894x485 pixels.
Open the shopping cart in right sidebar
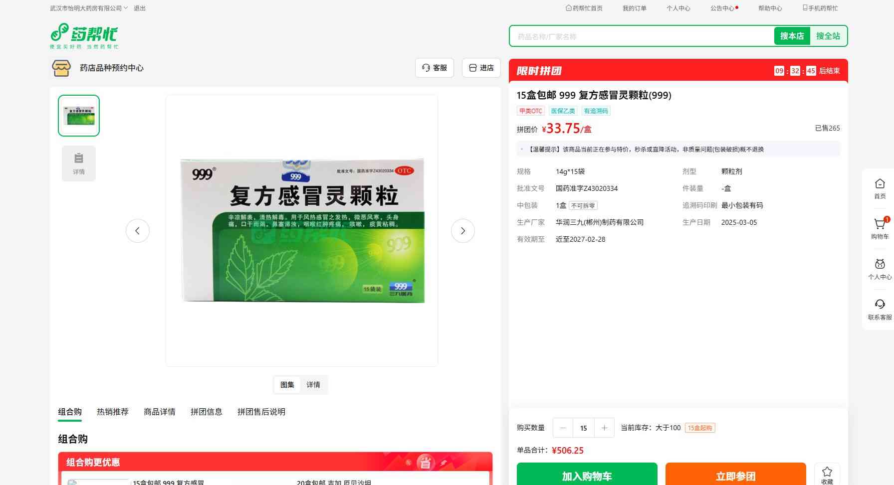pyautogui.click(x=880, y=225)
